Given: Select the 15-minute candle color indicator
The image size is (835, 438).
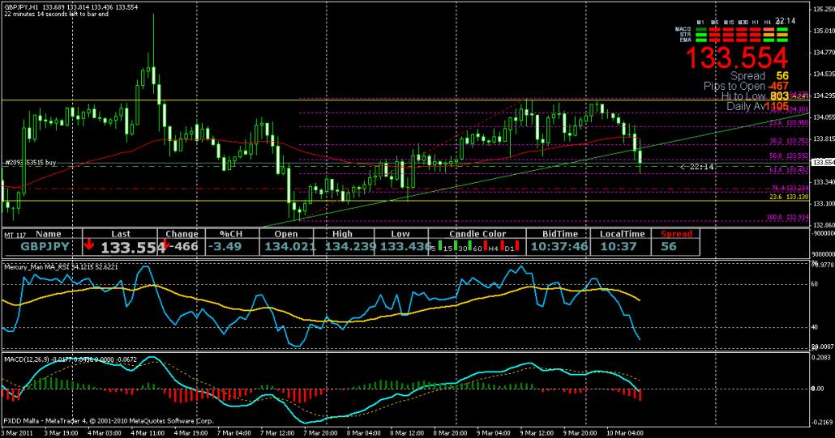Looking at the screenshot, I should [x=445, y=246].
